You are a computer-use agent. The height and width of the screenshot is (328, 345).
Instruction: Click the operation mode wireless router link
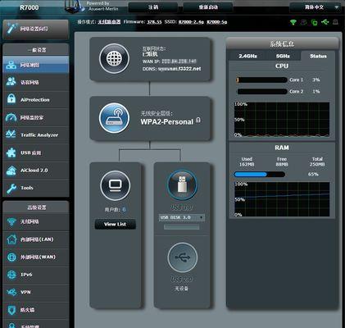[x=109, y=22]
